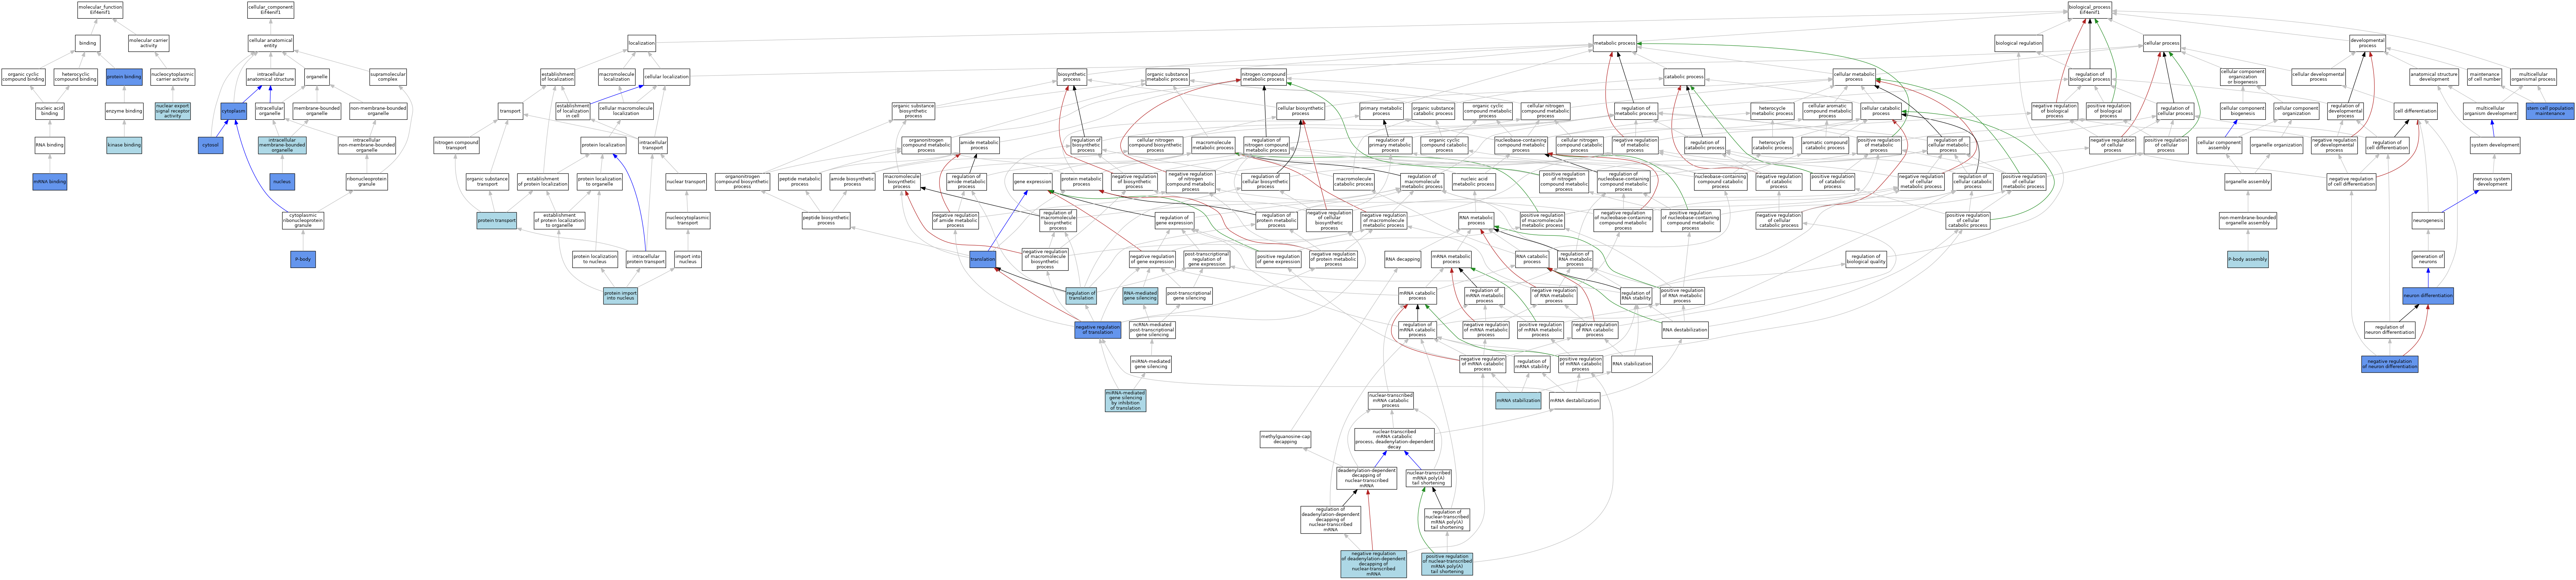2576x580 pixels.
Task: Select the molecular_function Eif4enif1 root node
Action: tap(100, 10)
